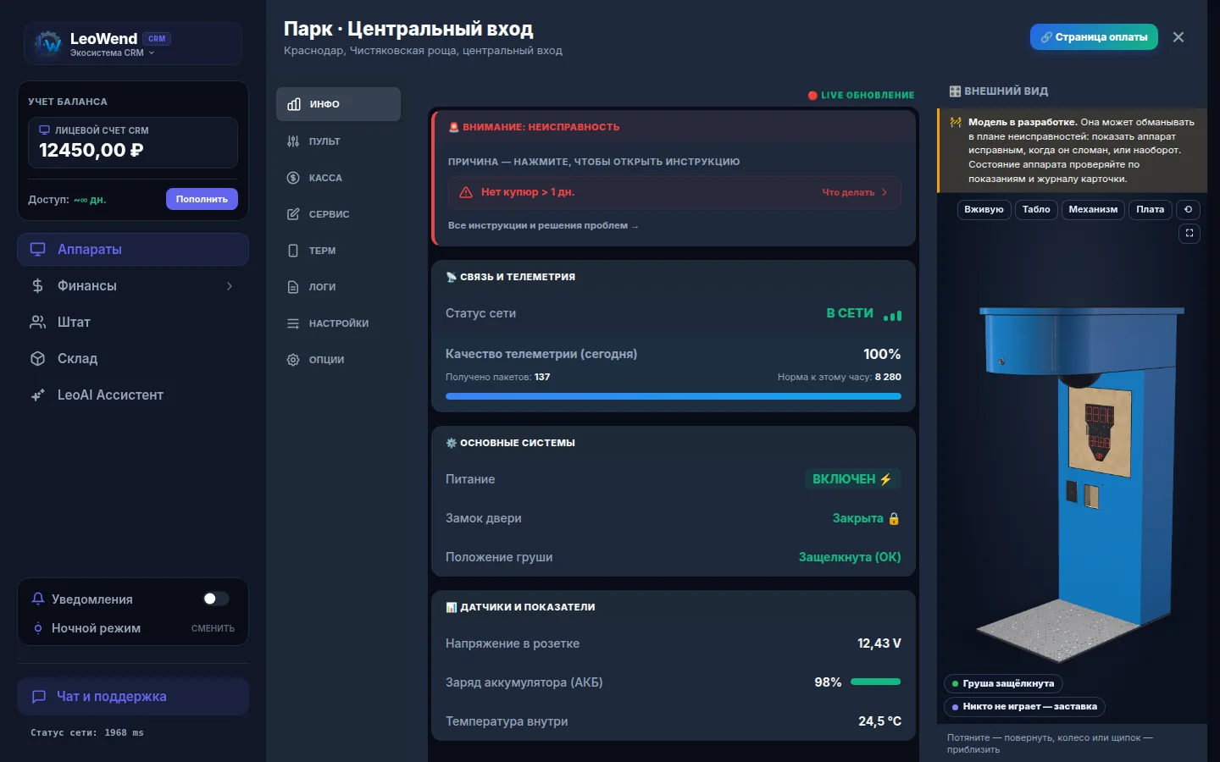Click the Лицевой счет CRM monitor icon
The width and height of the screenshot is (1220, 762).
point(45,130)
